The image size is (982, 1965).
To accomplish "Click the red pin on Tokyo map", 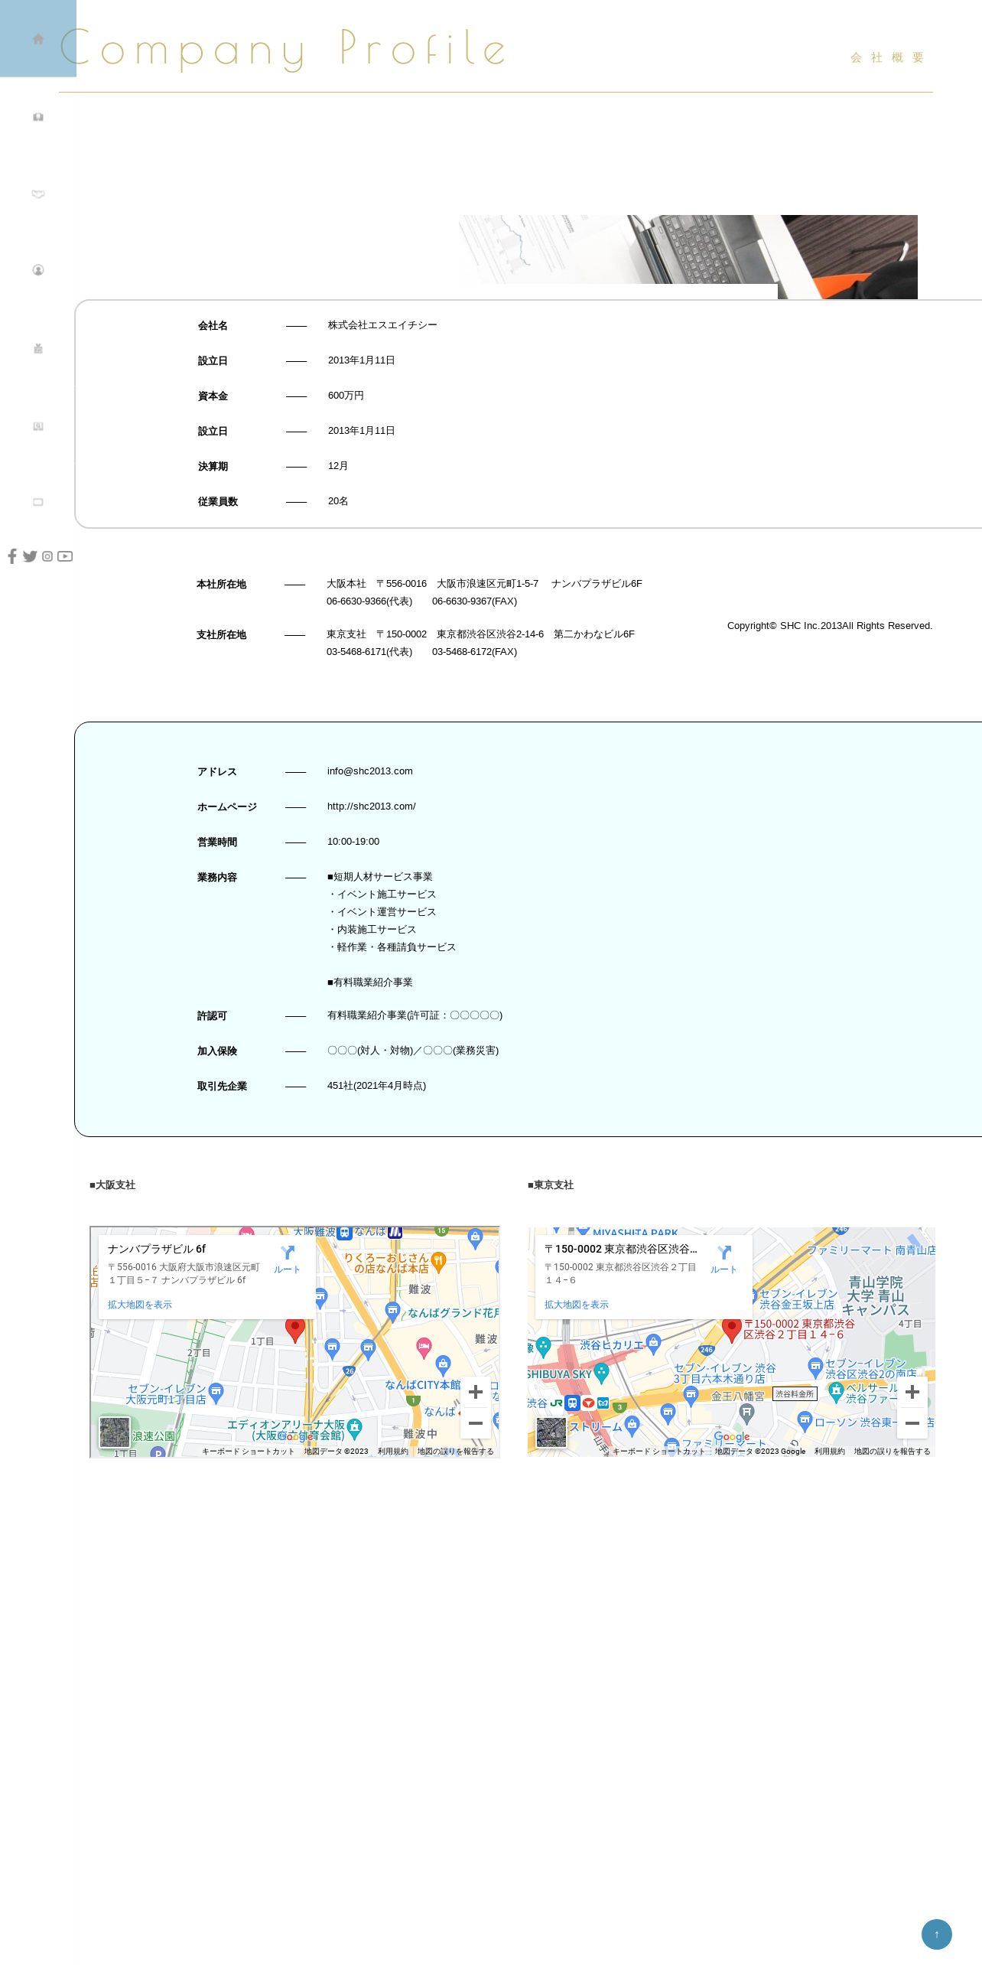I will pos(732,1331).
